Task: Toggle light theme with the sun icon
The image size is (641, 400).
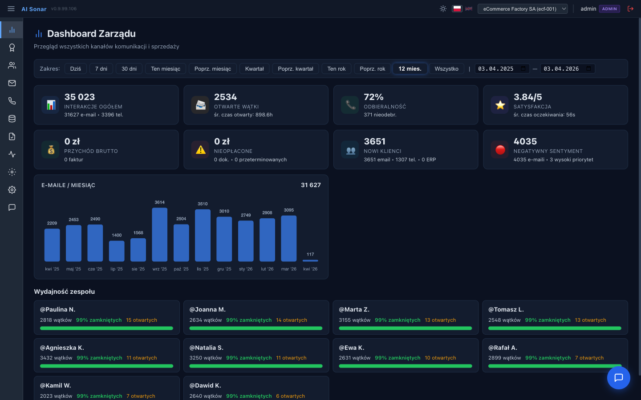Action: tap(443, 8)
